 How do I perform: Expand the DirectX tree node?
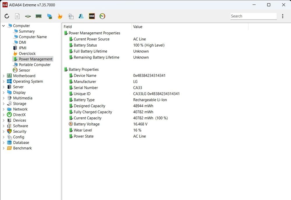(3, 115)
